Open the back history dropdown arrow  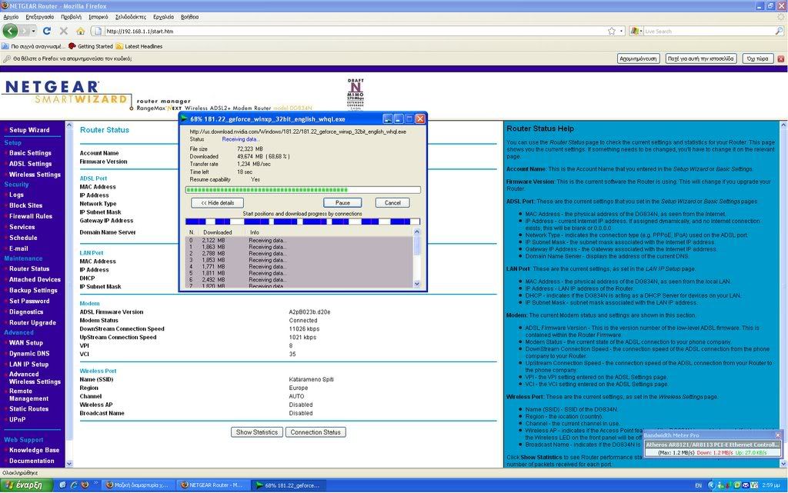[x=33, y=31]
